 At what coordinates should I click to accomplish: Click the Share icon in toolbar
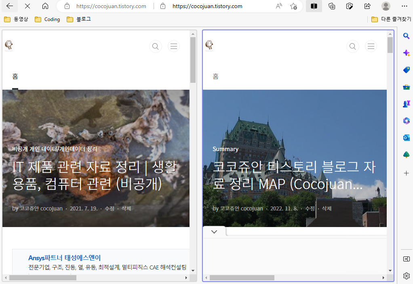pos(367,6)
